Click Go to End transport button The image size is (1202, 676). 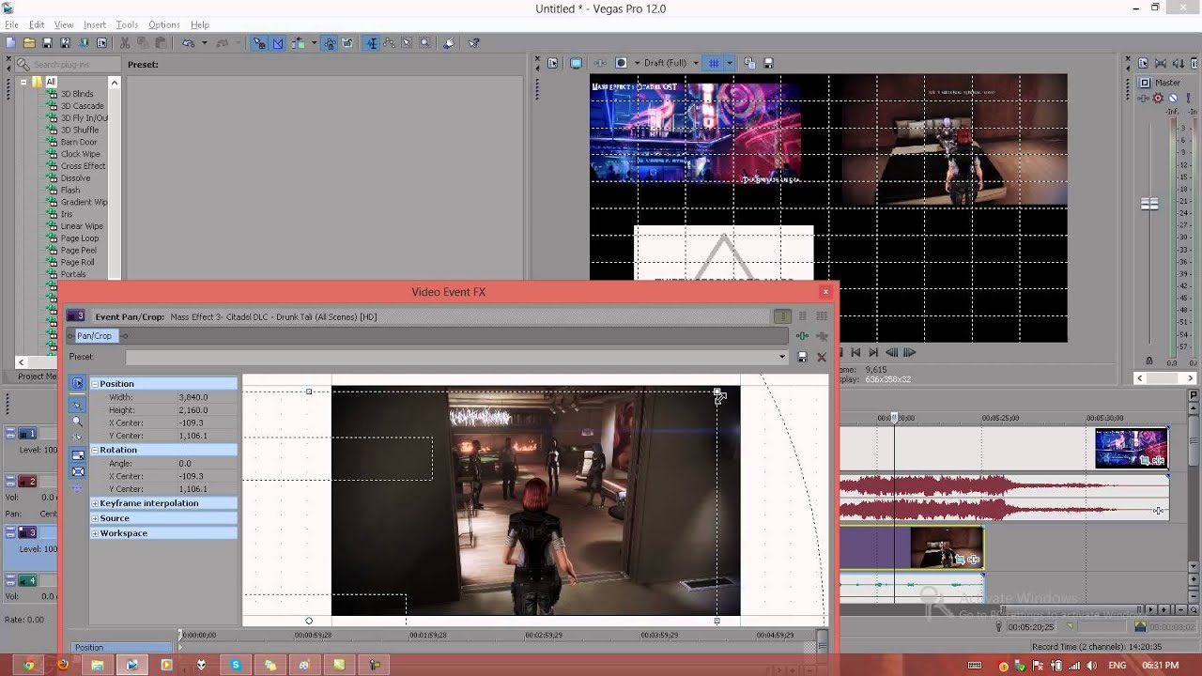coord(873,353)
